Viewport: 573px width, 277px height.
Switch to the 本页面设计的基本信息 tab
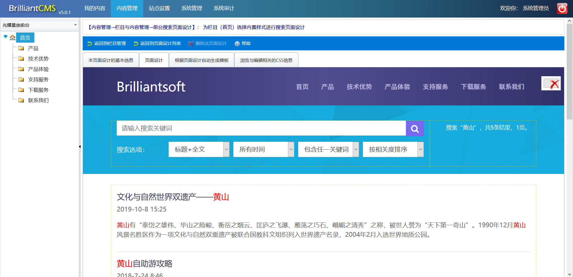(x=111, y=60)
